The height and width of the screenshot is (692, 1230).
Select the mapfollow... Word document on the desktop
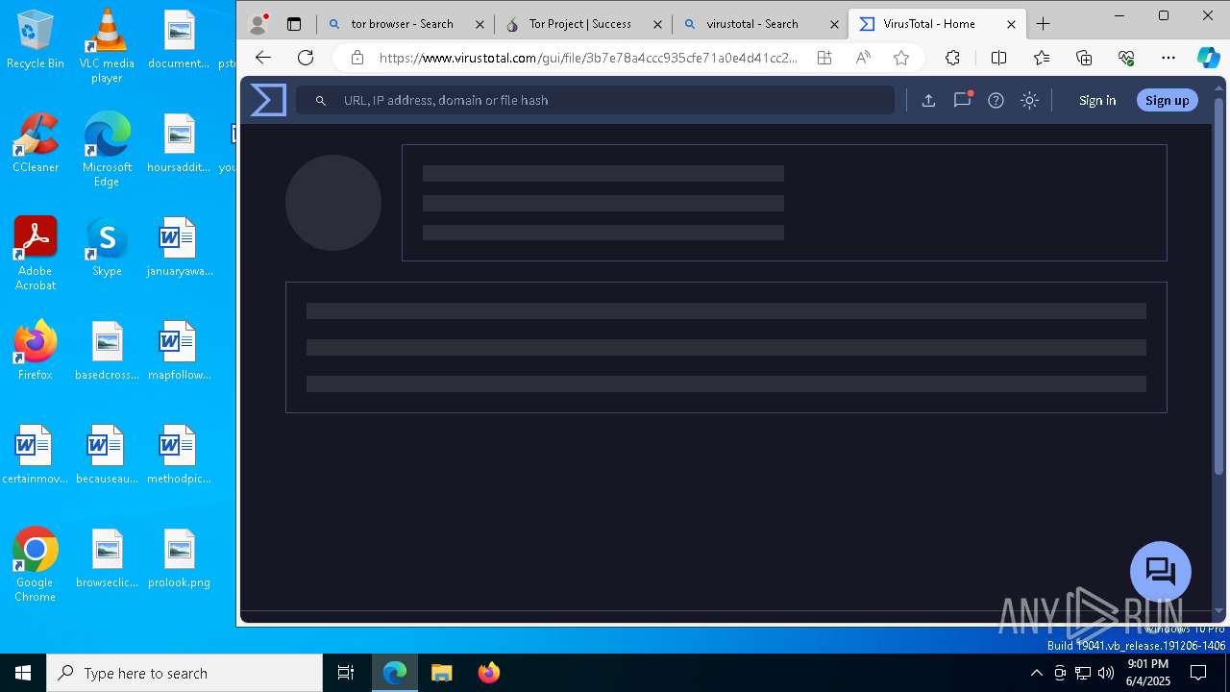[179, 352]
